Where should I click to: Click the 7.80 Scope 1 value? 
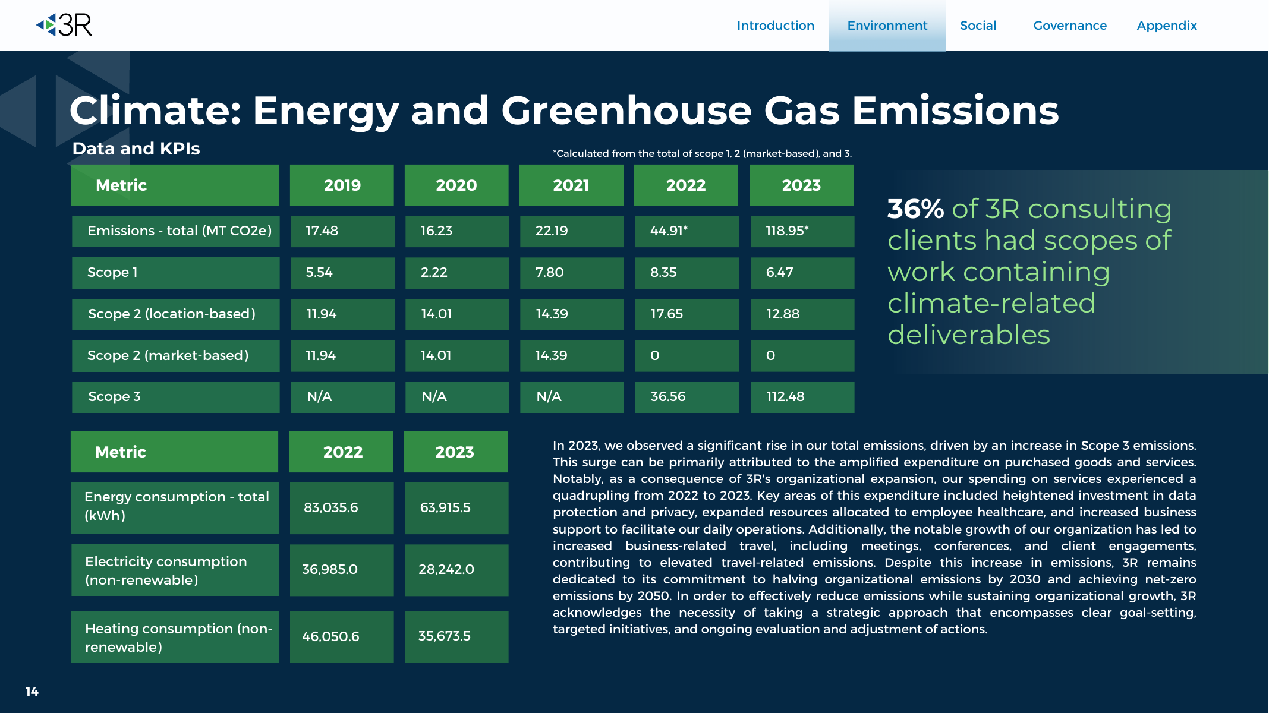click(x=571, y=273)
